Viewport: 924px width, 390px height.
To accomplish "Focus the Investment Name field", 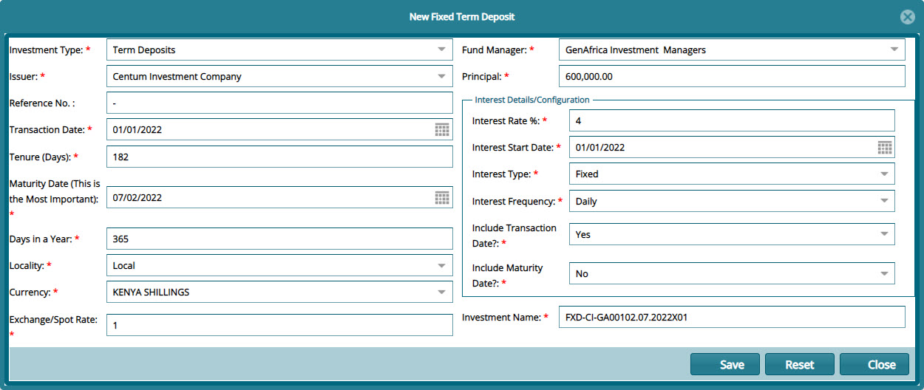I will click(x=732, y=317).
